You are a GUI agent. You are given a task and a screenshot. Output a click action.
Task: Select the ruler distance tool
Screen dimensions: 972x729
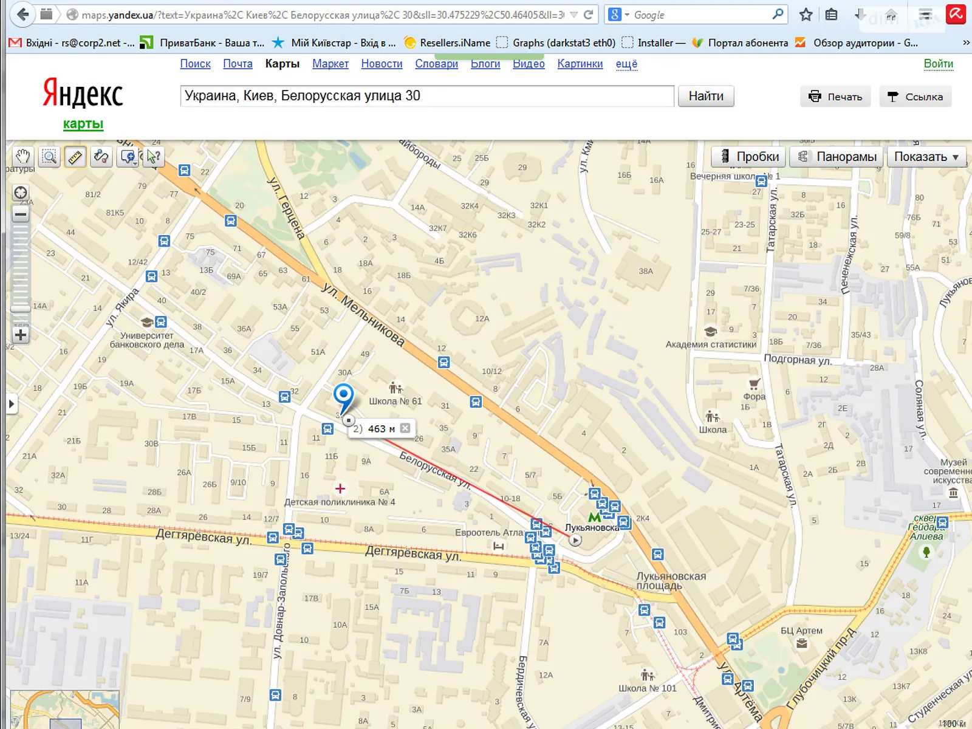[x=75, y=157]
